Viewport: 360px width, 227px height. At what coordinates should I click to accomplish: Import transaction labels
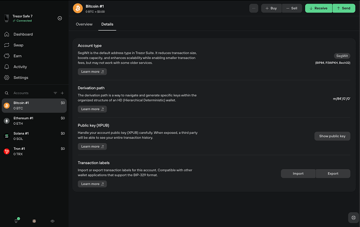[x=298, y=174]
